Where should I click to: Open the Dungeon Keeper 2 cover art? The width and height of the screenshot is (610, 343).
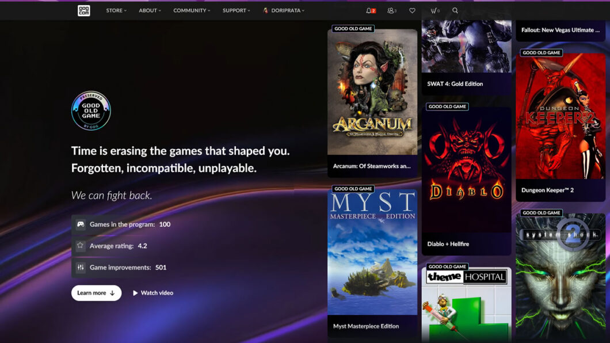point(561,116)
